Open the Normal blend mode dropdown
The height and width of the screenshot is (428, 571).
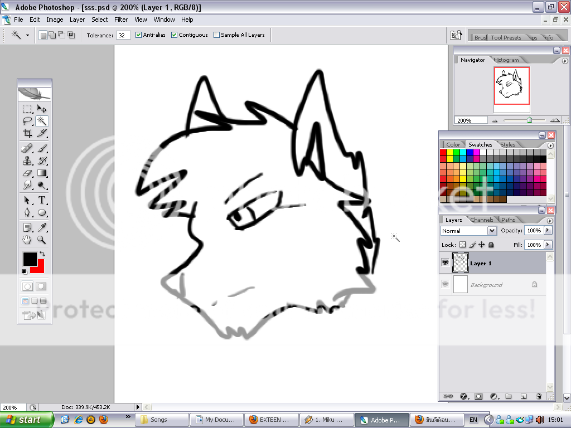(x=492, y=231)
